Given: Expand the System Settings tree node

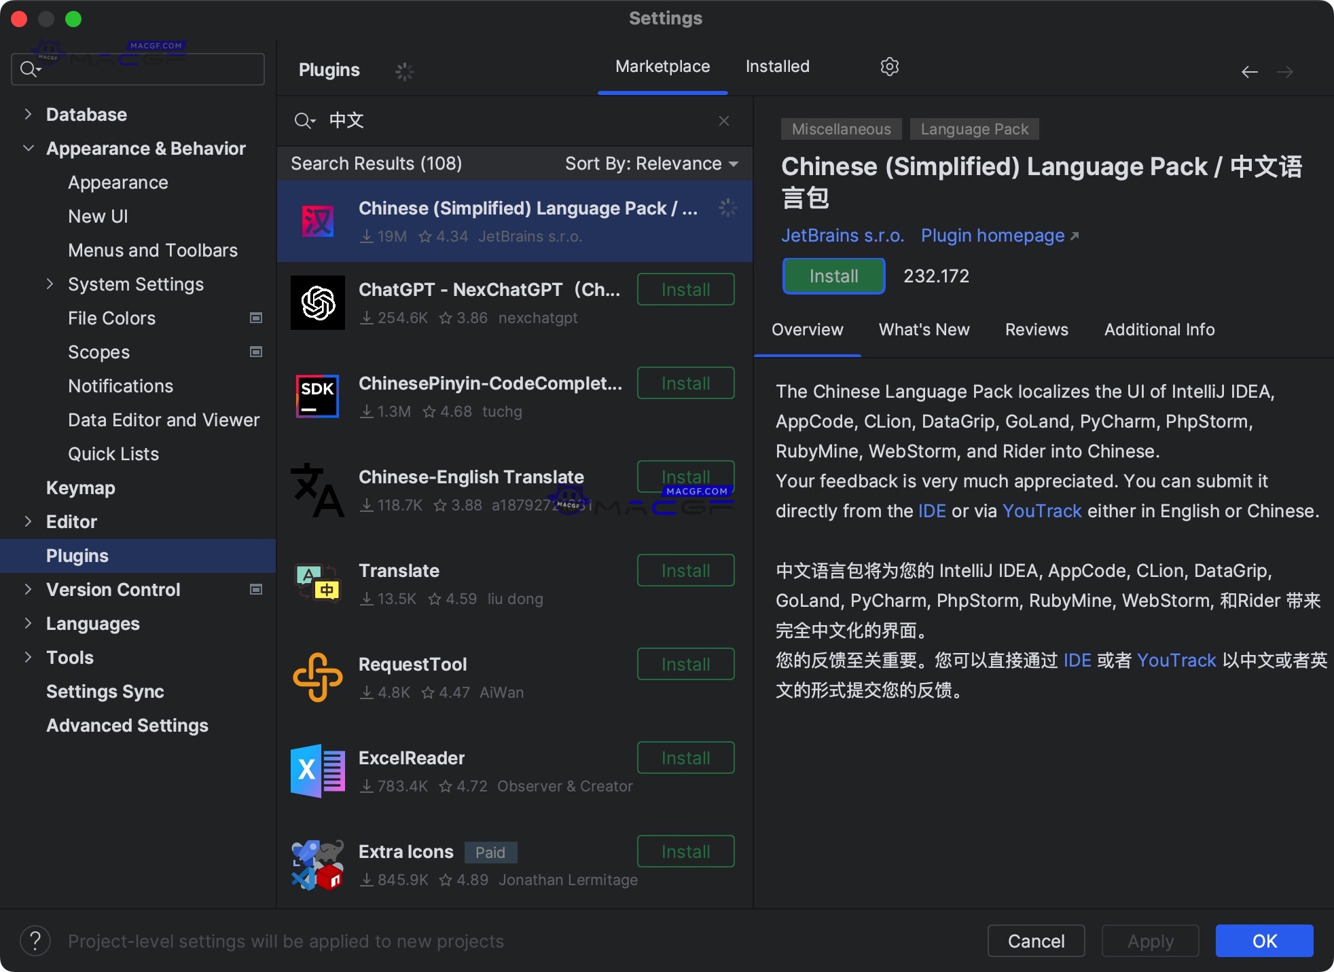Looking at the screenshot, I should point(49,284).
